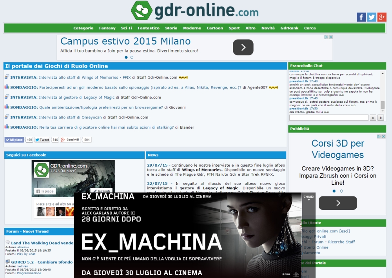Click interview icon beside Wings of Memories
Image resolution: width=392 pixels, height=278 pixels.
coord(7,76)
